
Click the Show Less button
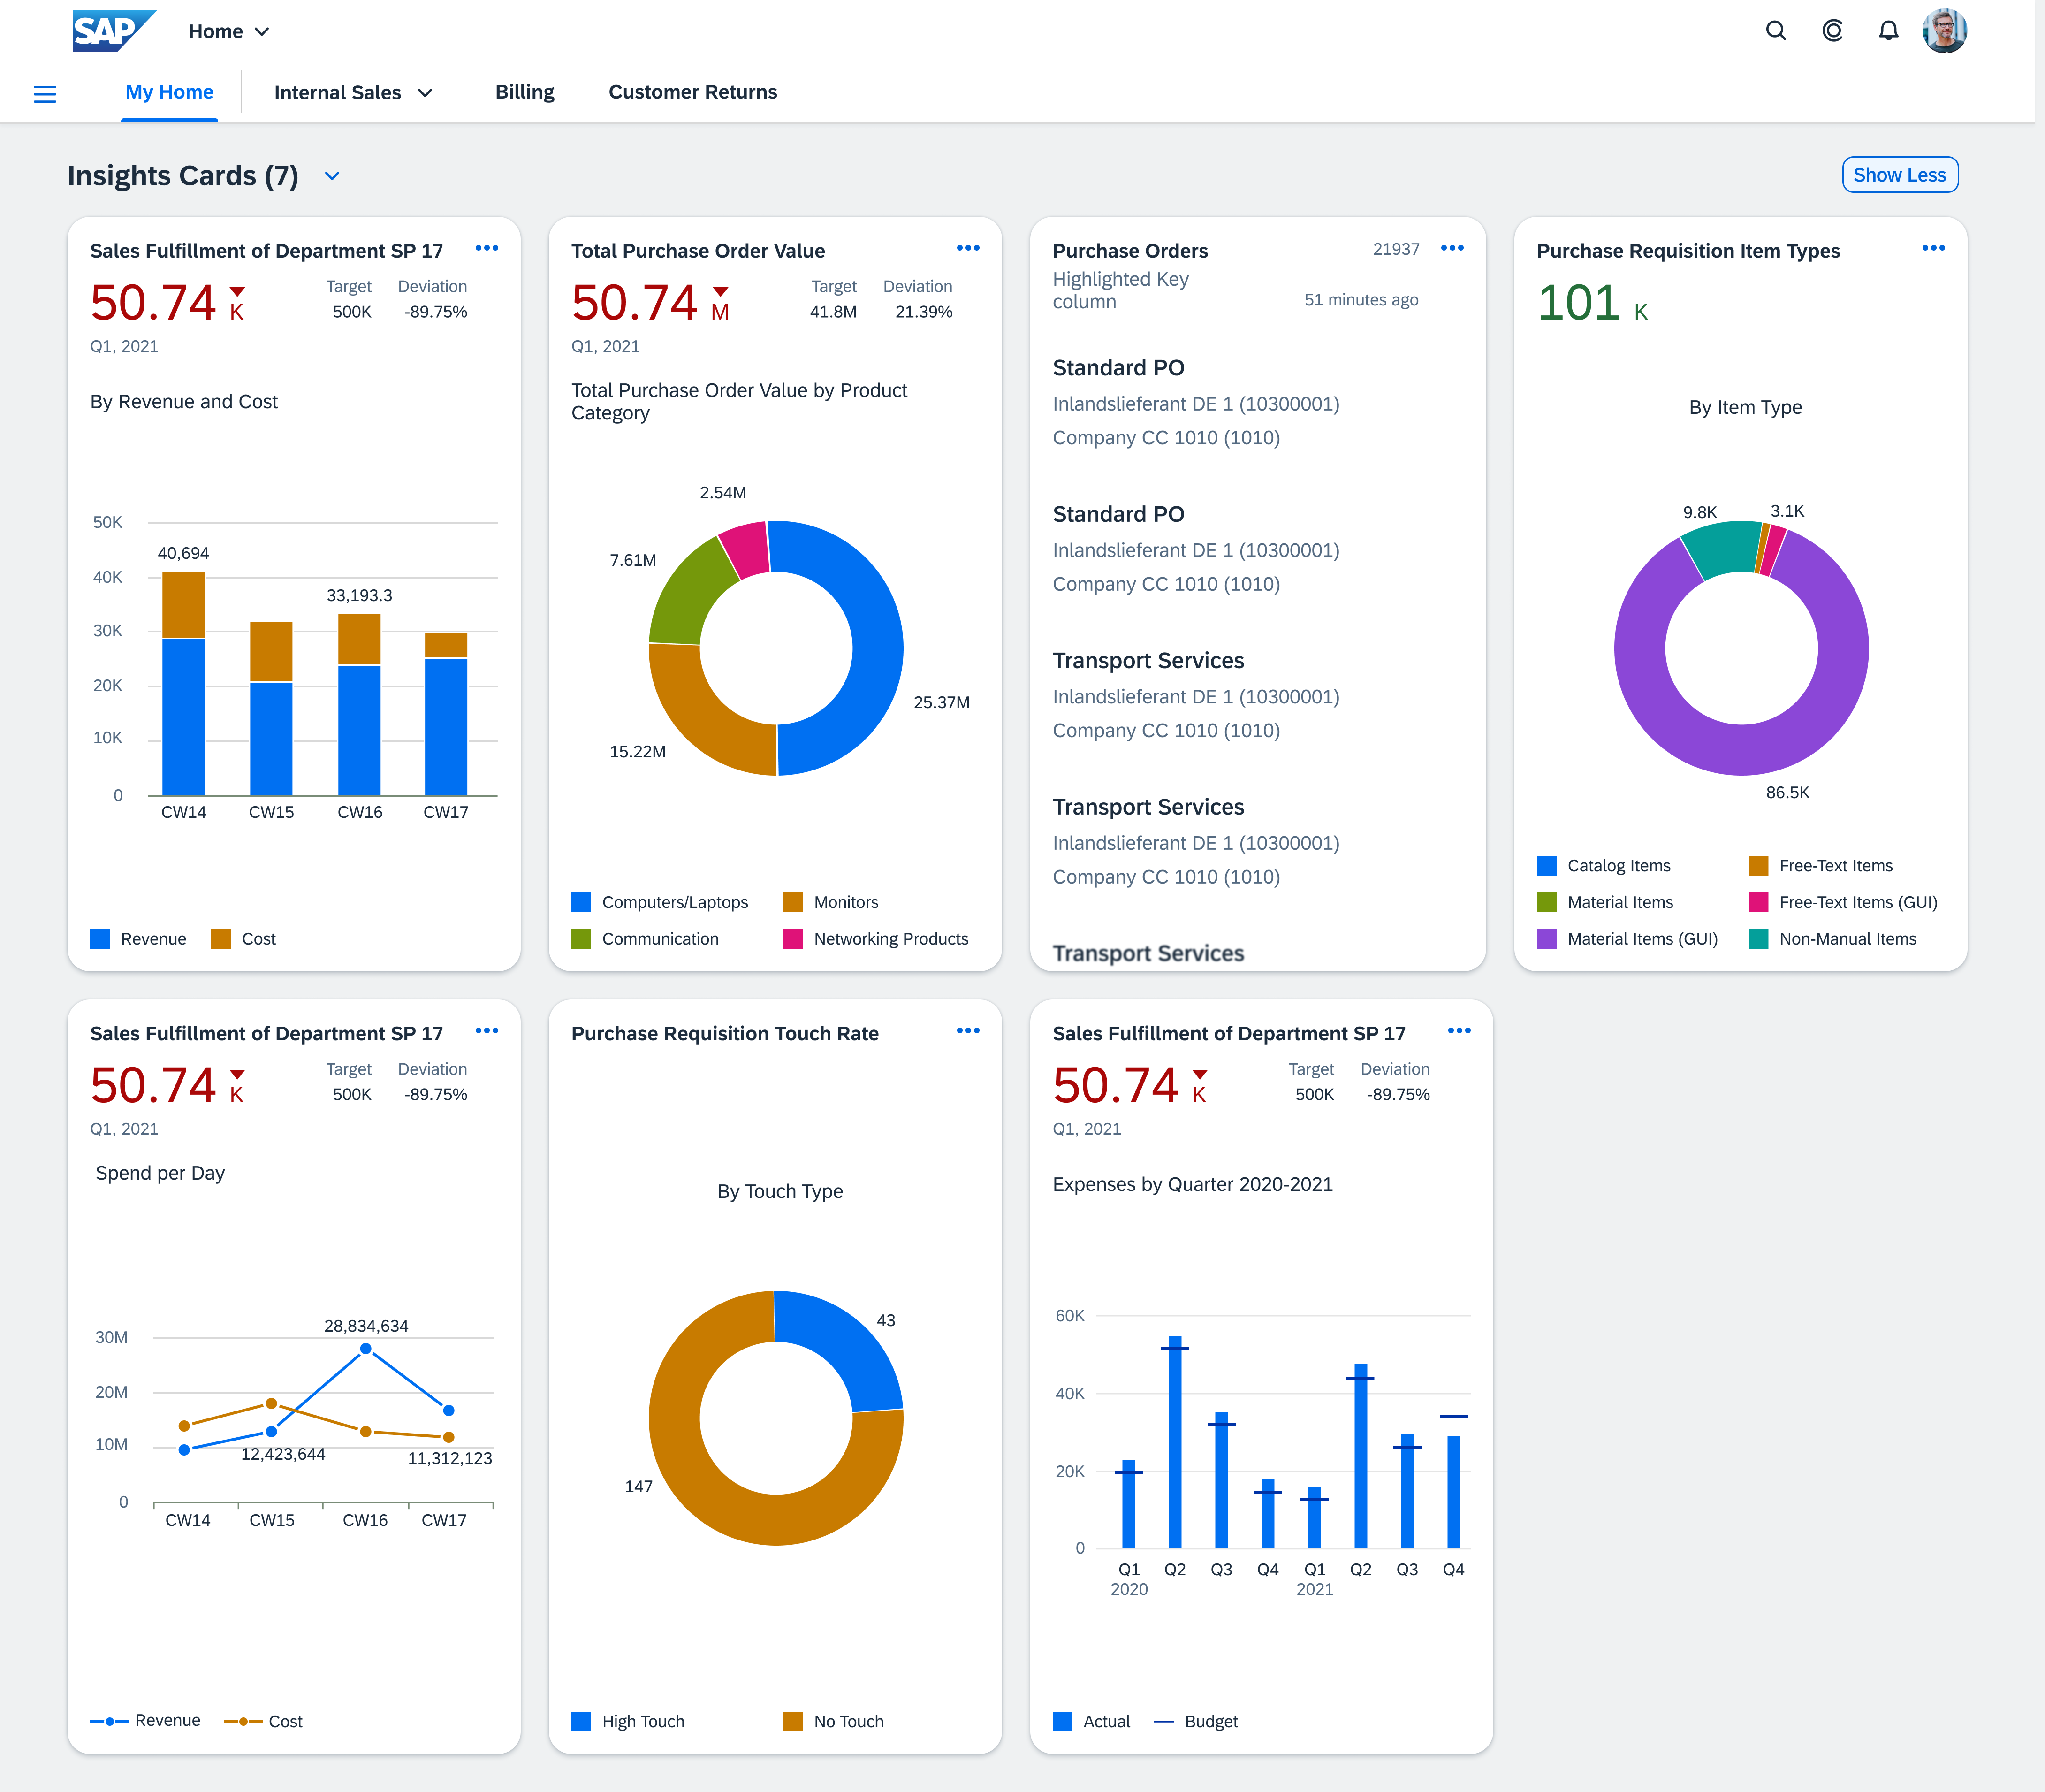[1899, 175]
